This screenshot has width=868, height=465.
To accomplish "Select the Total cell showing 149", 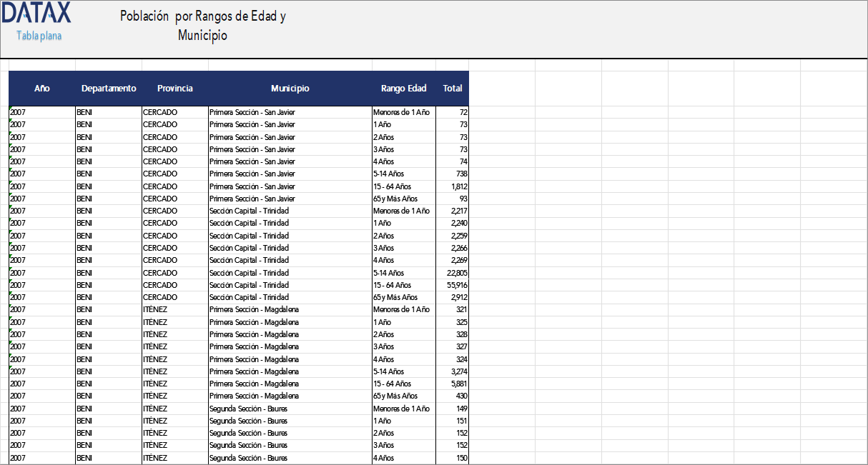I will click(453, 409).
